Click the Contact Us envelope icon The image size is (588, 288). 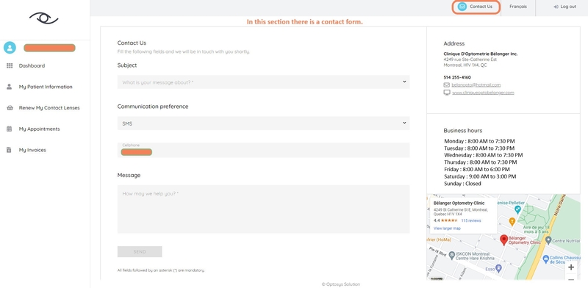tap(462, 7)
